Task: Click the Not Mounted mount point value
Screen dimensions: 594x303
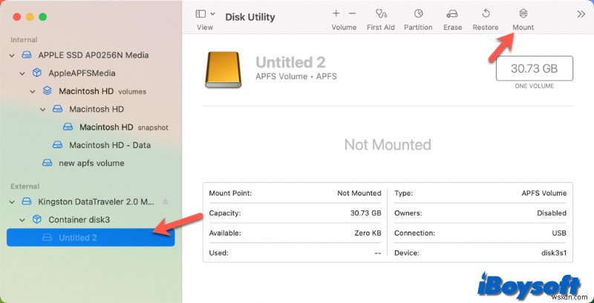Action: (359, 193)
